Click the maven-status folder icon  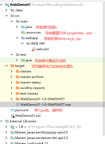[18, 82]
